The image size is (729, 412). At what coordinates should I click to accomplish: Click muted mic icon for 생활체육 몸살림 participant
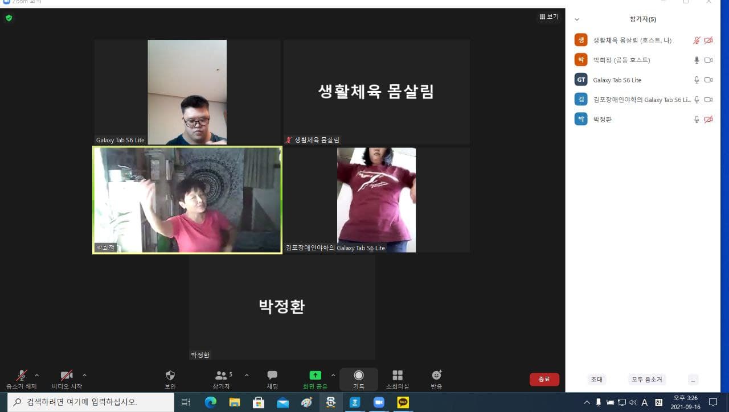[697, 40]
